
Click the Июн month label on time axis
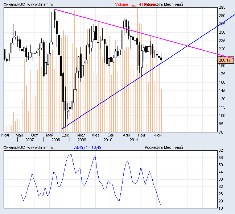click(x=157, y=135)
